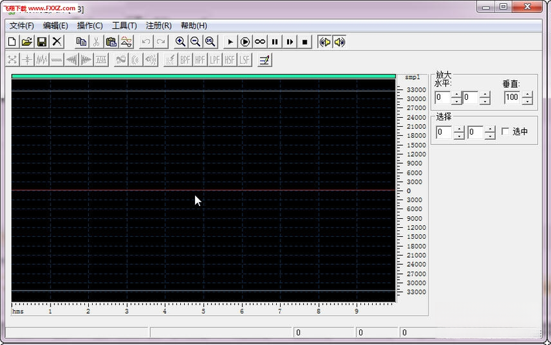Click the fade-in rising waveform icon
Screen dimensions: 551x345
[71, 60]
